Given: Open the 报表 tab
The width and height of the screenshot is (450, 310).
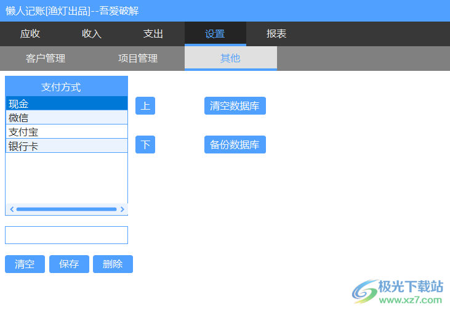Looking at the screenshot, I should click(276, 34).
